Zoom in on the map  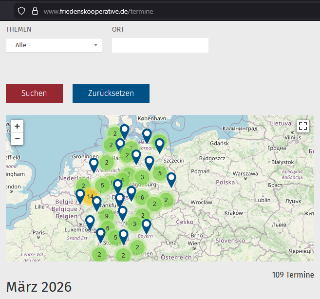point(17,126)
